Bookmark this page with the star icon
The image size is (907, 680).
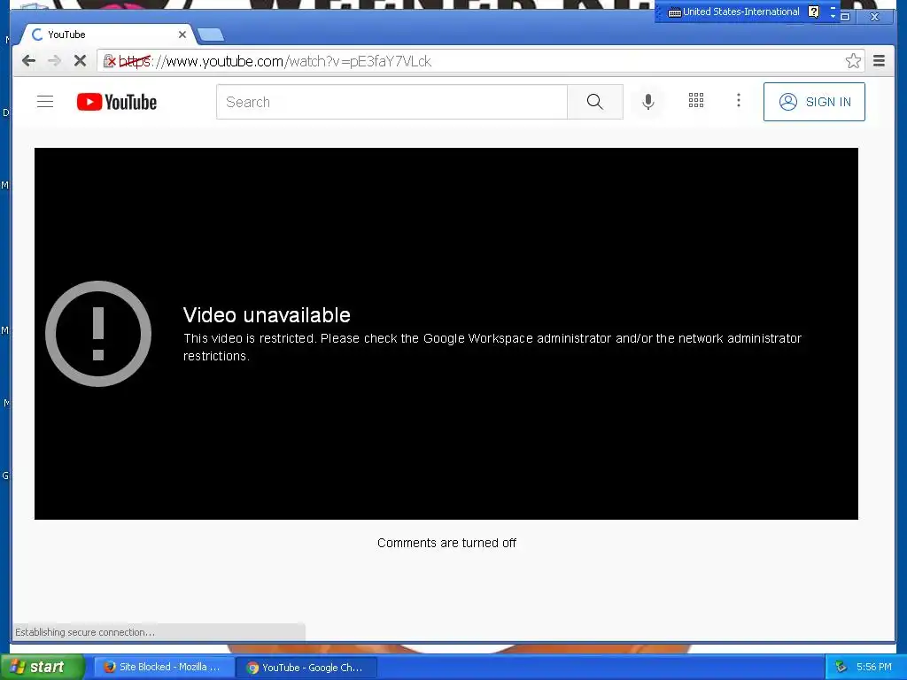853,61
